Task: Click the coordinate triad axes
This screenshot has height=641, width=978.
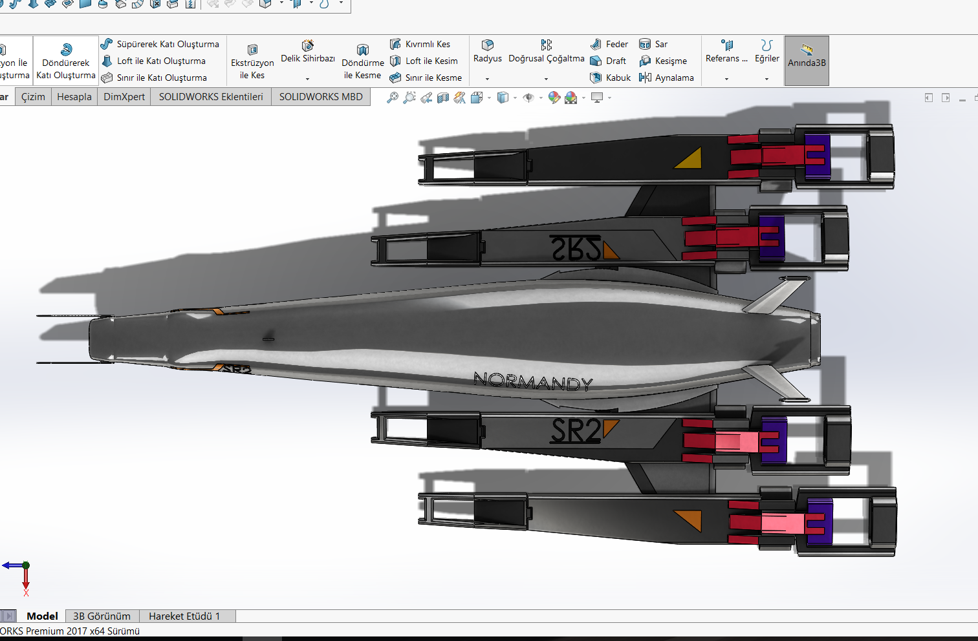Action: [18, 578]
